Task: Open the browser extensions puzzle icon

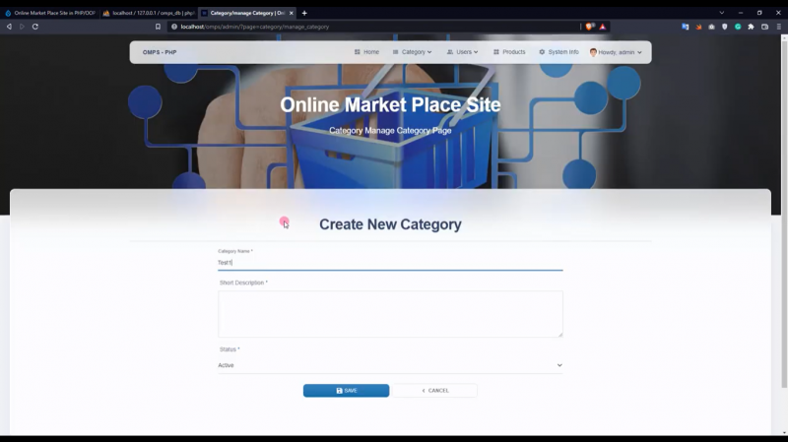Action: (x=751, y=27)
